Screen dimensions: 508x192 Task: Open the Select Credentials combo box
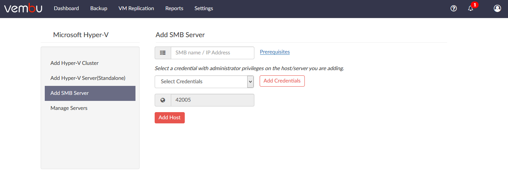pyautogui.click(x=204, y=82)
